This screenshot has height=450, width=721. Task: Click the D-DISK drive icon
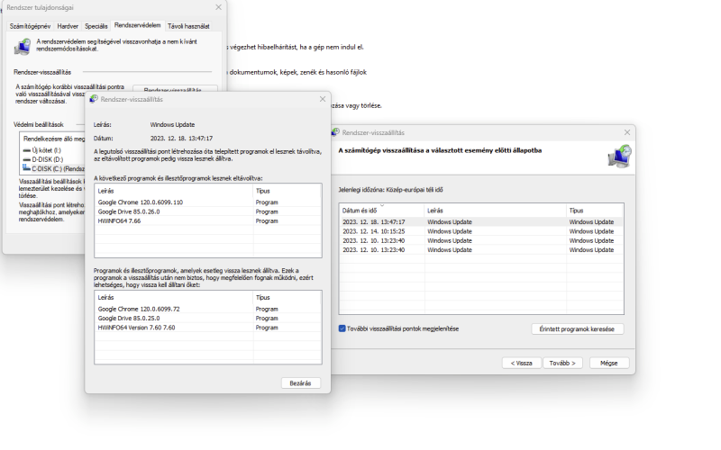point(26,160)
